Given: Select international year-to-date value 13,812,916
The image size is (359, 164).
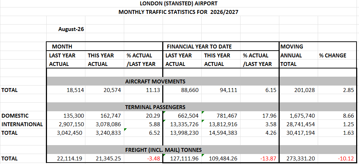Looking at the screenshot, I should (x=221, y=124).
